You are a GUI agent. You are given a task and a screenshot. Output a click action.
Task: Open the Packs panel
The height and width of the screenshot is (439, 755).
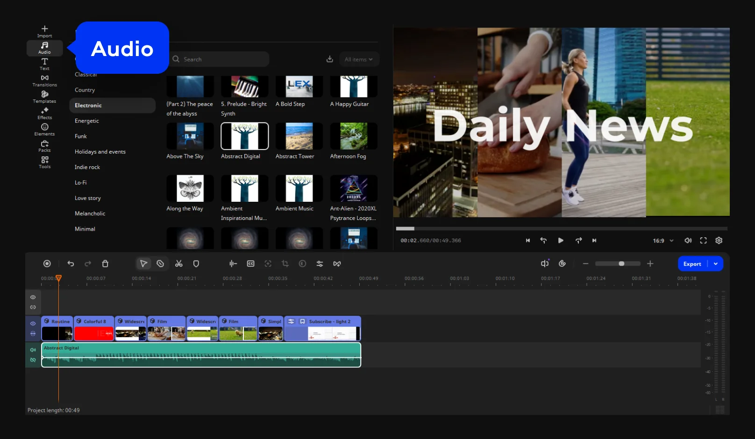(44, 146)
